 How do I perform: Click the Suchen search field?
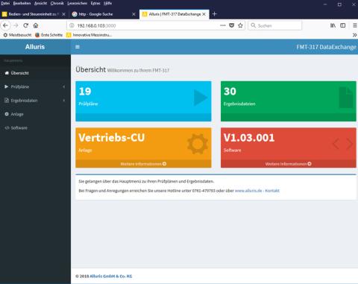274,25
